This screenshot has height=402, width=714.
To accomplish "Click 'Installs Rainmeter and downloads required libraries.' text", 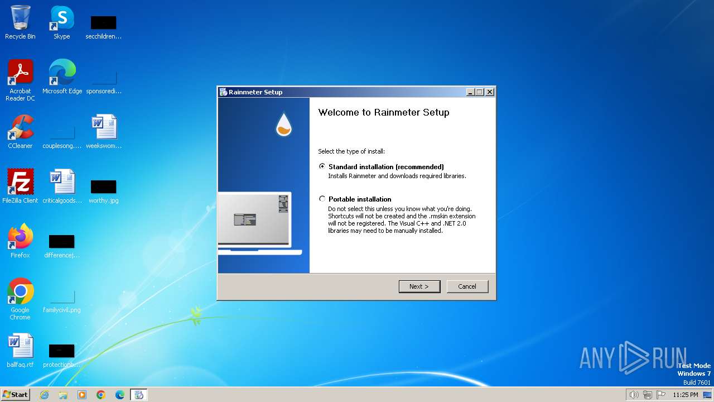I will (397, 176).
